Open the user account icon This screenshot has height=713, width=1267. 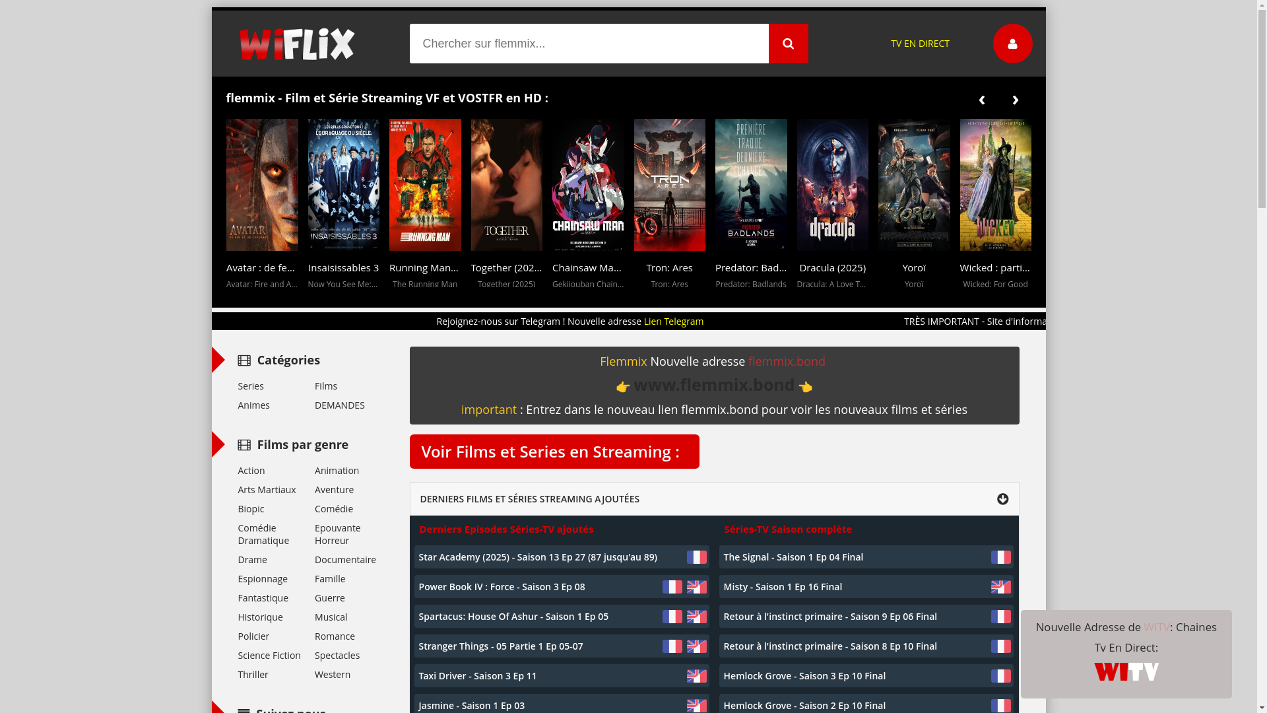(x=1012, y=44)
